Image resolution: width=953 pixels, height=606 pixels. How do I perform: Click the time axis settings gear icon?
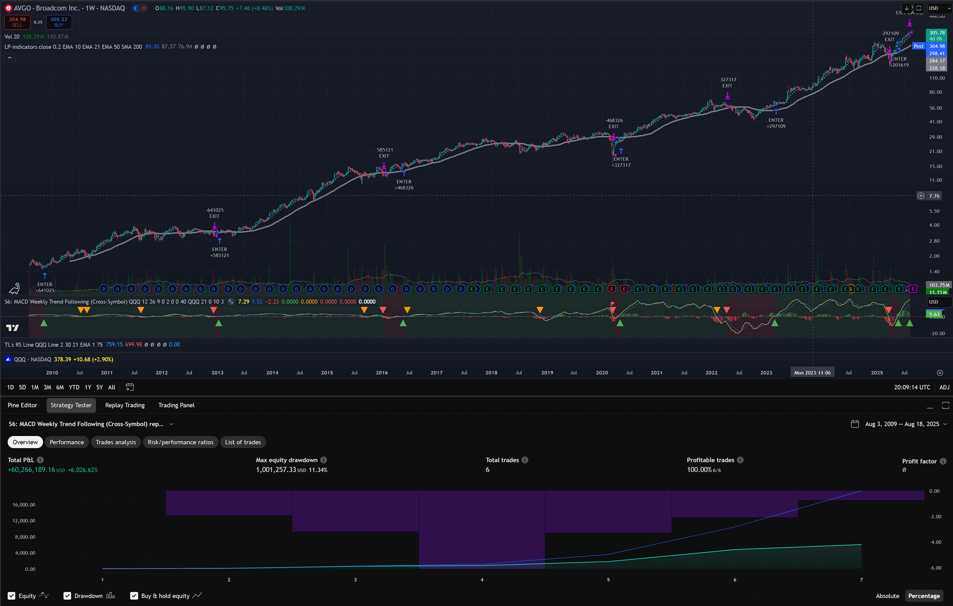pyautogui.click(x=940, y=373)
